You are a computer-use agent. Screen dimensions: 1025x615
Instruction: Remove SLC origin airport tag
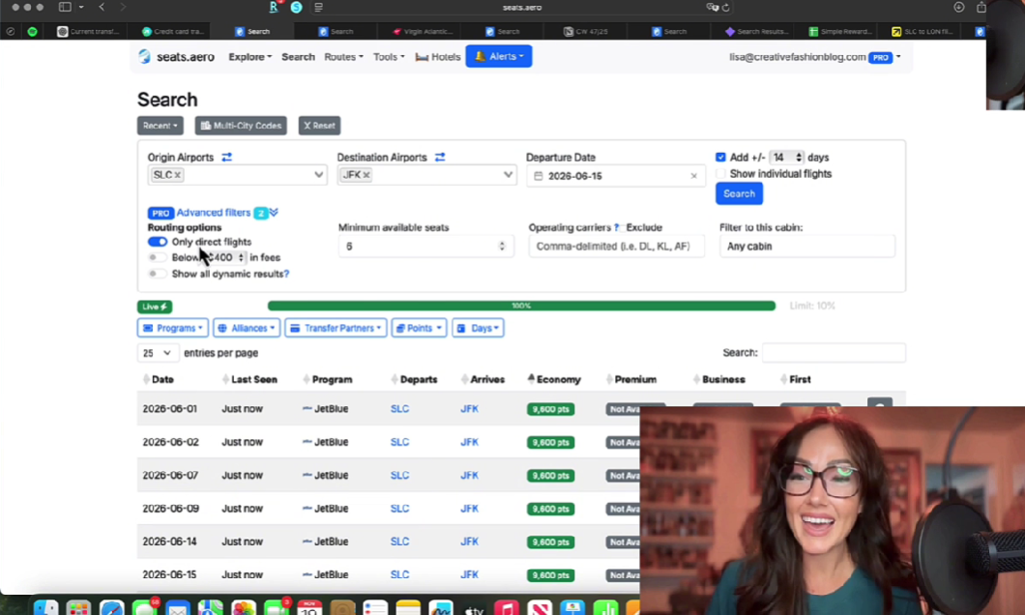click(177, 175)
